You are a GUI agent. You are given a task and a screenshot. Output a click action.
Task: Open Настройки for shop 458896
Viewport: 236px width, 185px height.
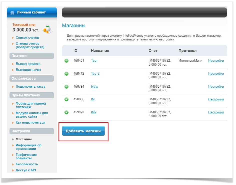click(216, 99)
